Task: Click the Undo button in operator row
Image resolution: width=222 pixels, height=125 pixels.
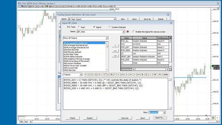Action: click(x=165, y=75)
